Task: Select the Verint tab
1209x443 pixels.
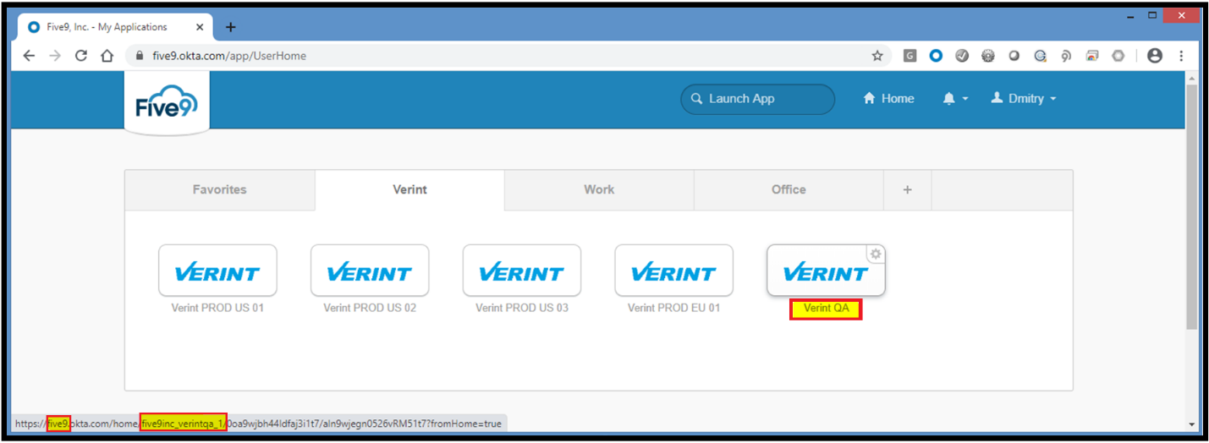Action: pos(409,190)
